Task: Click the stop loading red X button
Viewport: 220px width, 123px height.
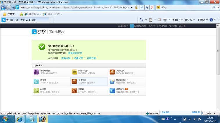Action: [x=152, y=8]
